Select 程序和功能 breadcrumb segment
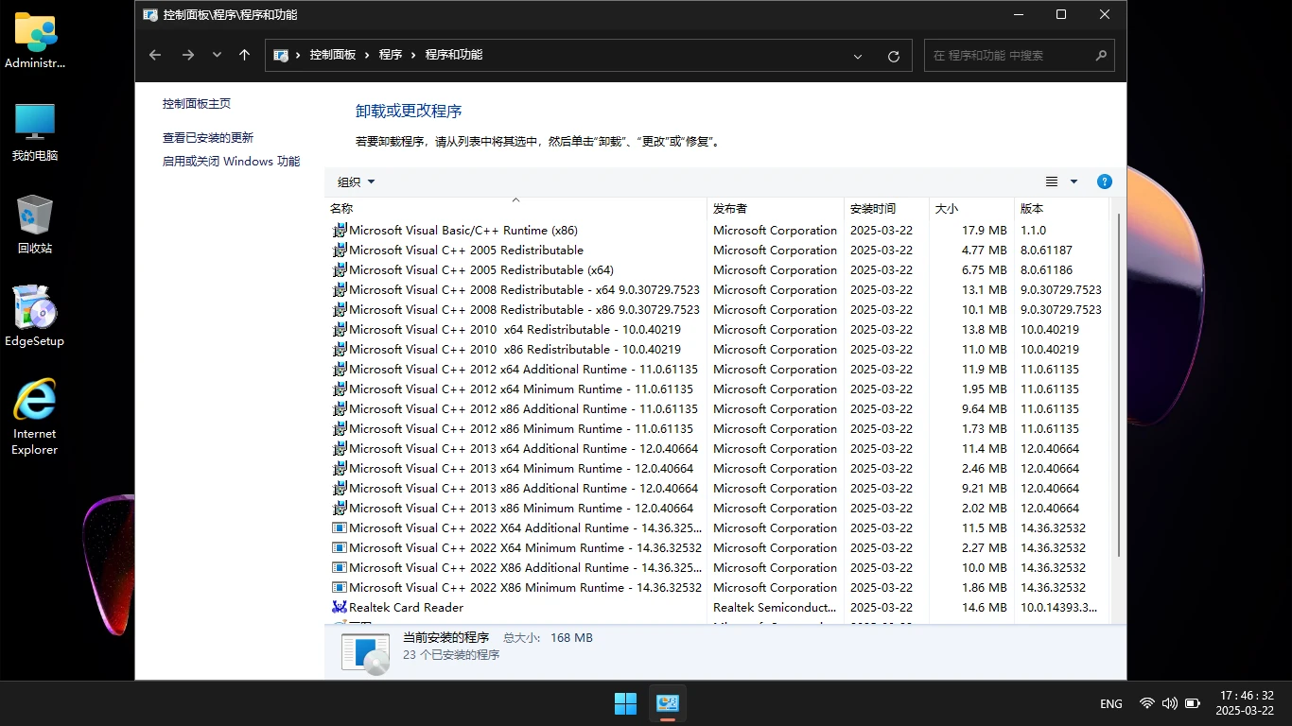This screenshot has height=726, width=1292. tap(454, 55)
